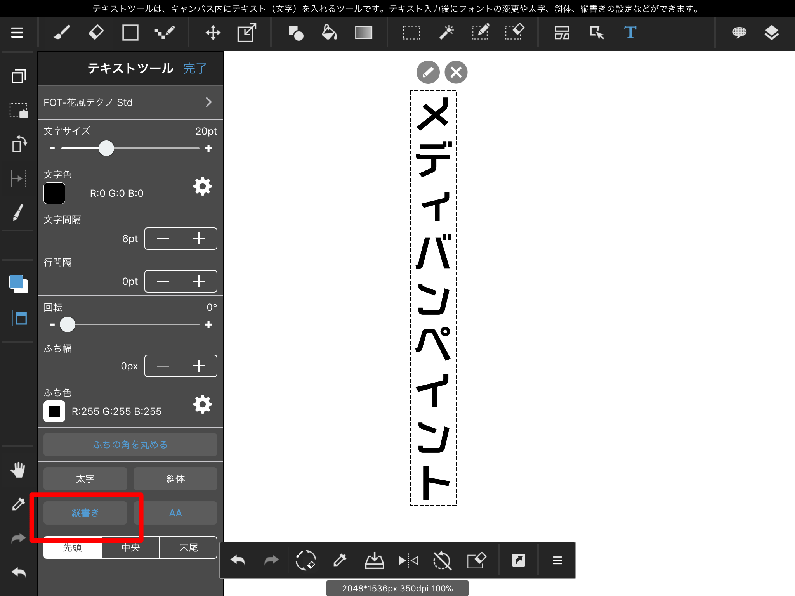This screenshot has height=596, width=795.
Task: Select the panel divide tool
Action: [x=562, y=33]
